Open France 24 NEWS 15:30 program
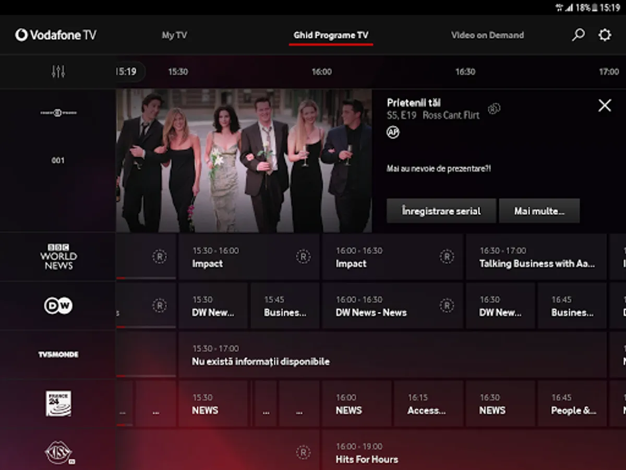Screen dimensions: 626x470 213,404
